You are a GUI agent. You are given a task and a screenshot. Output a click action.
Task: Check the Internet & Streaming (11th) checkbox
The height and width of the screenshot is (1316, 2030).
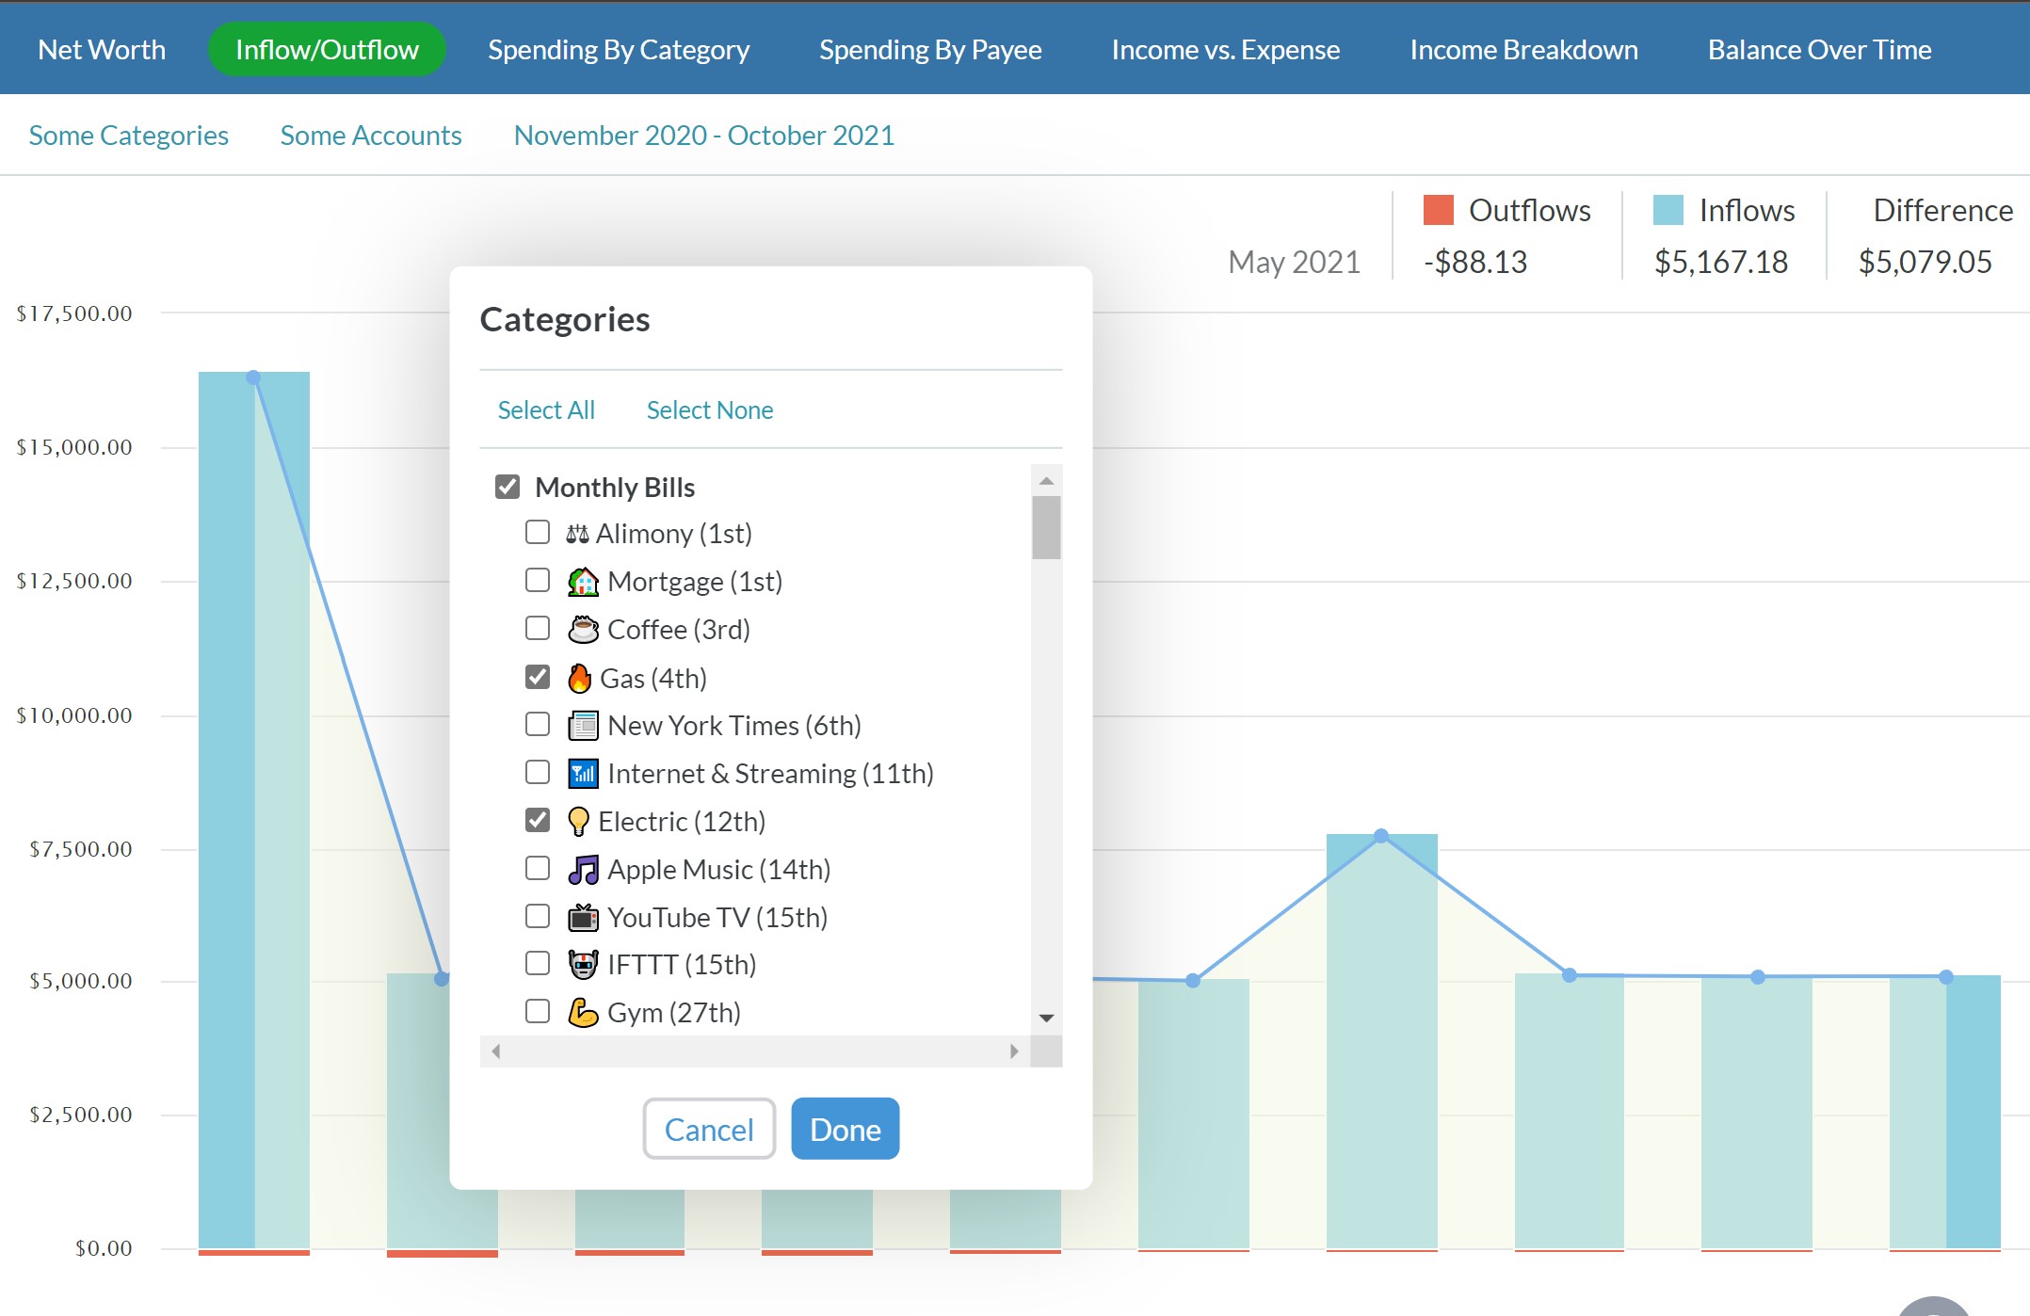pos(538,772)
